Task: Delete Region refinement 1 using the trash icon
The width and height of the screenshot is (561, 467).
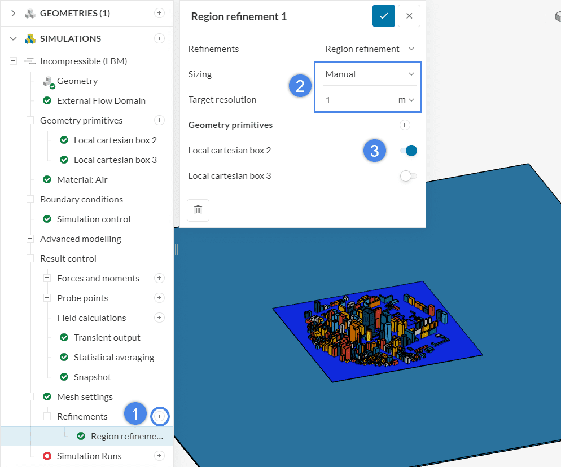Action: click(198, 210)
